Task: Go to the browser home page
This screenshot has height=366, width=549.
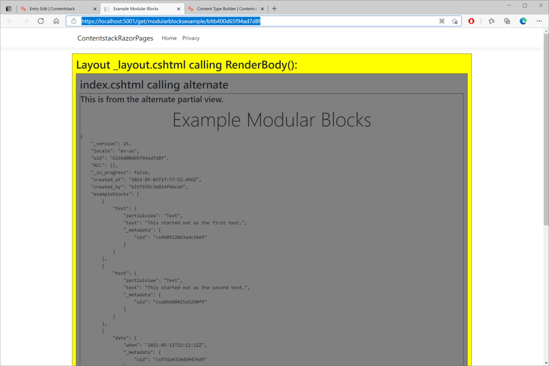Action: coord(56,21)
